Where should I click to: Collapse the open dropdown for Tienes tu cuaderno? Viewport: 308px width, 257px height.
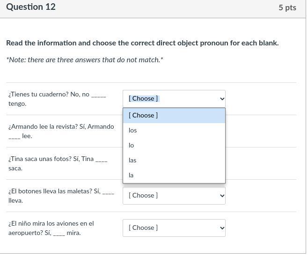click(x=174, y=99)
